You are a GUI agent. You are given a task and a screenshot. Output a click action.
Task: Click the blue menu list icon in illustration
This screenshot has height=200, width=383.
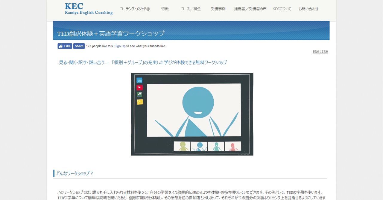(139, 80)
